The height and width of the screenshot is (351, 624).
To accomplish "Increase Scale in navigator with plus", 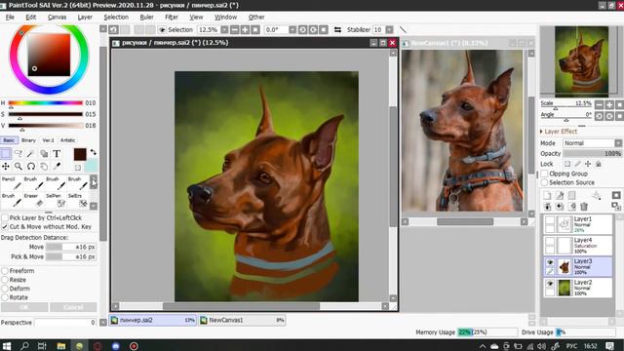I will (x=609, y=105).
